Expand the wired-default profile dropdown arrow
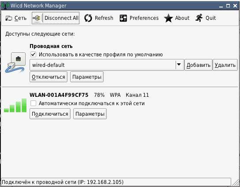 point(179,65)
